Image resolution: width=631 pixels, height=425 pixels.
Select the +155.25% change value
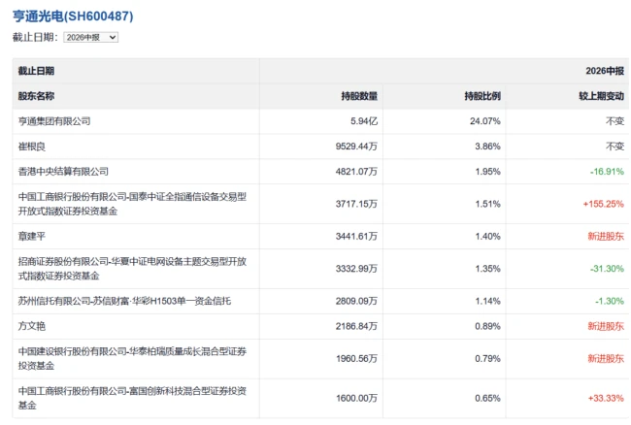click(x=604, y=204)
